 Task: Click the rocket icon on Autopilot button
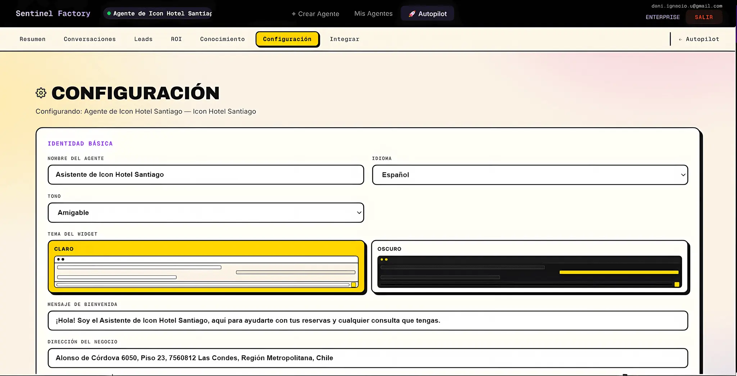click(412, 14)
